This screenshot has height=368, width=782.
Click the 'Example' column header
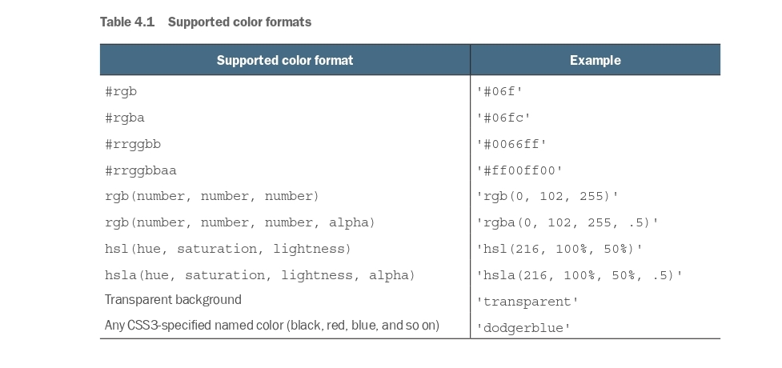pyautogui.click(x=595, y=60)
